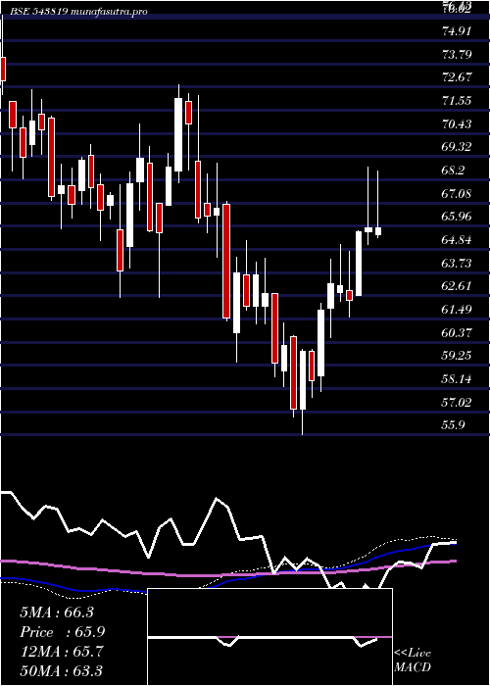Click the 5MA : 66.3 readout
Screen dimensions: 490x686
click(x=57, y=612)
